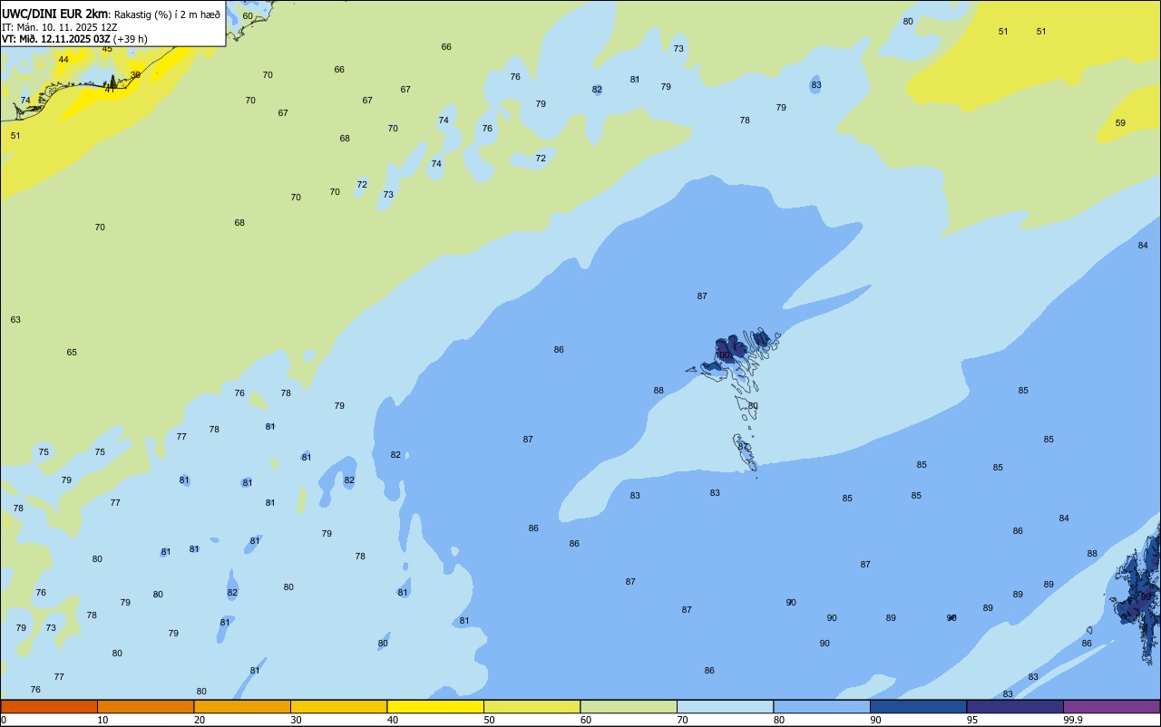Click the legend tick label "0"
Screen dimensions: 1161x727
tap(4, 720)
